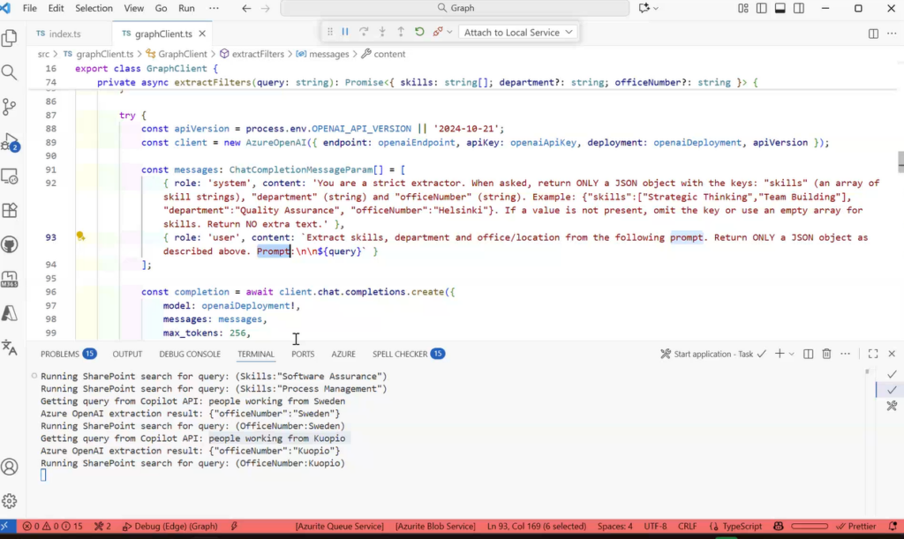Maximize the terminal panel size

872,354
